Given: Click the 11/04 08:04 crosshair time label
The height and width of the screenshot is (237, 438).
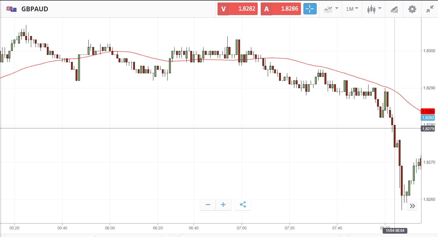Looking at the screenshot, I should [395, 231].
